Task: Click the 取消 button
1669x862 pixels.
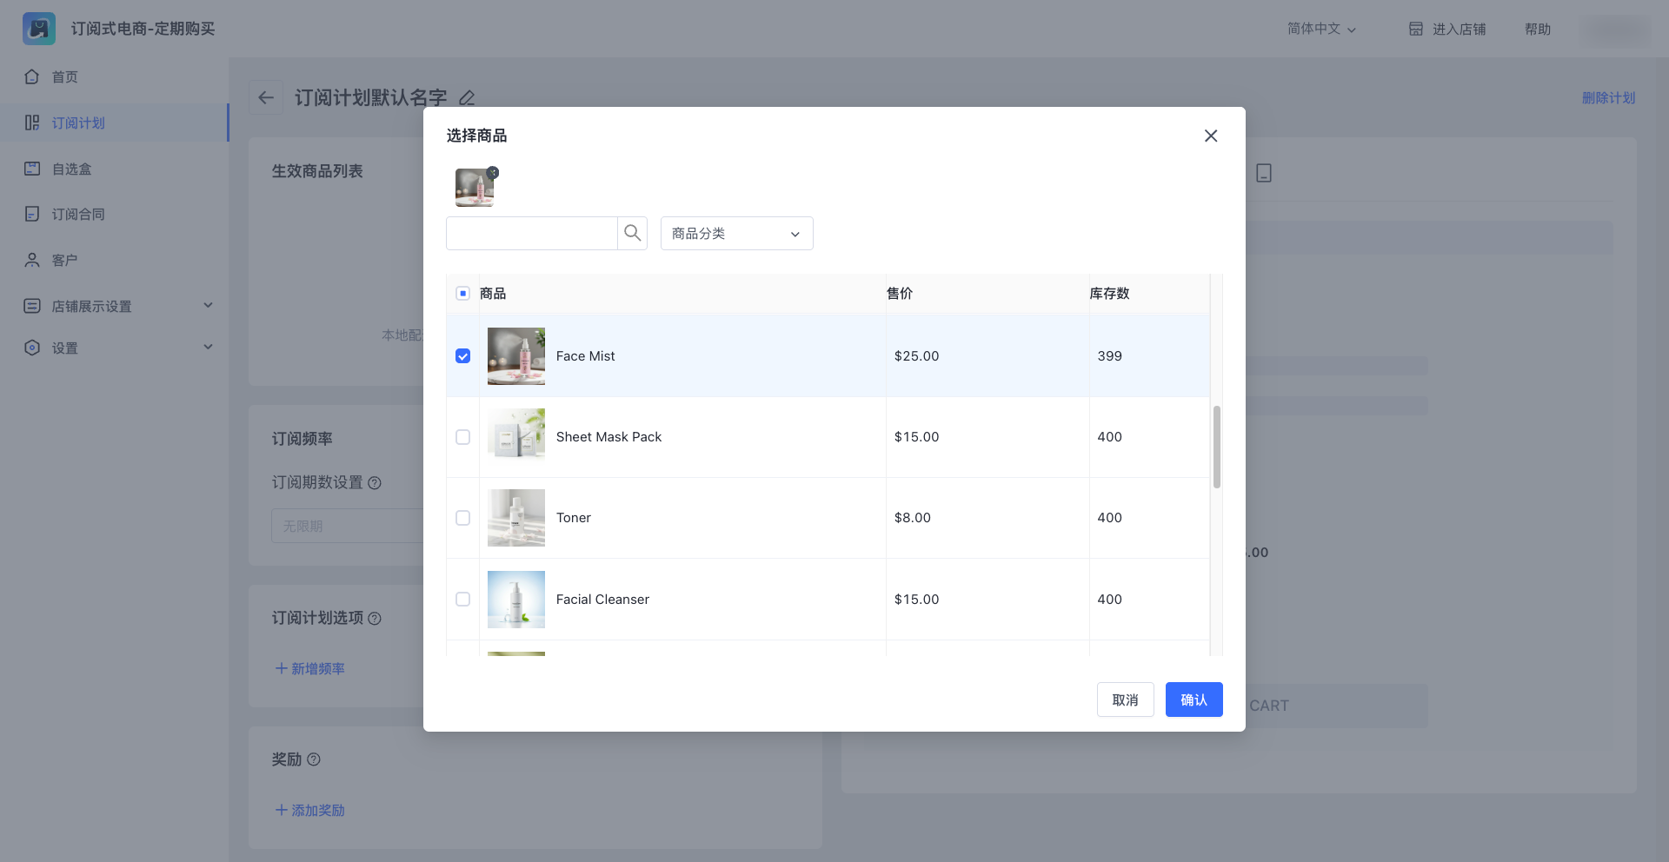Action: click(1126, 700)
